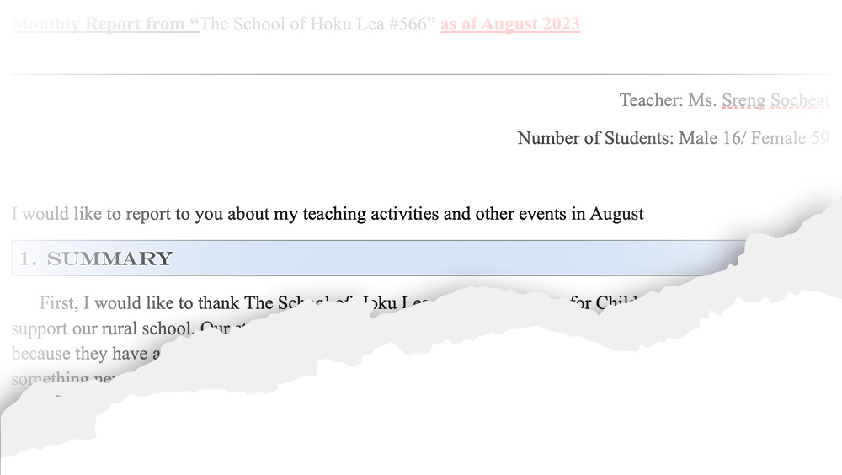Click the "Number of Students:" label
842x475 pixels.
(x=595, y=138)
